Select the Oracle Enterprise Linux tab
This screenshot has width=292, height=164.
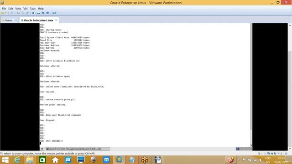coord(38,20)
